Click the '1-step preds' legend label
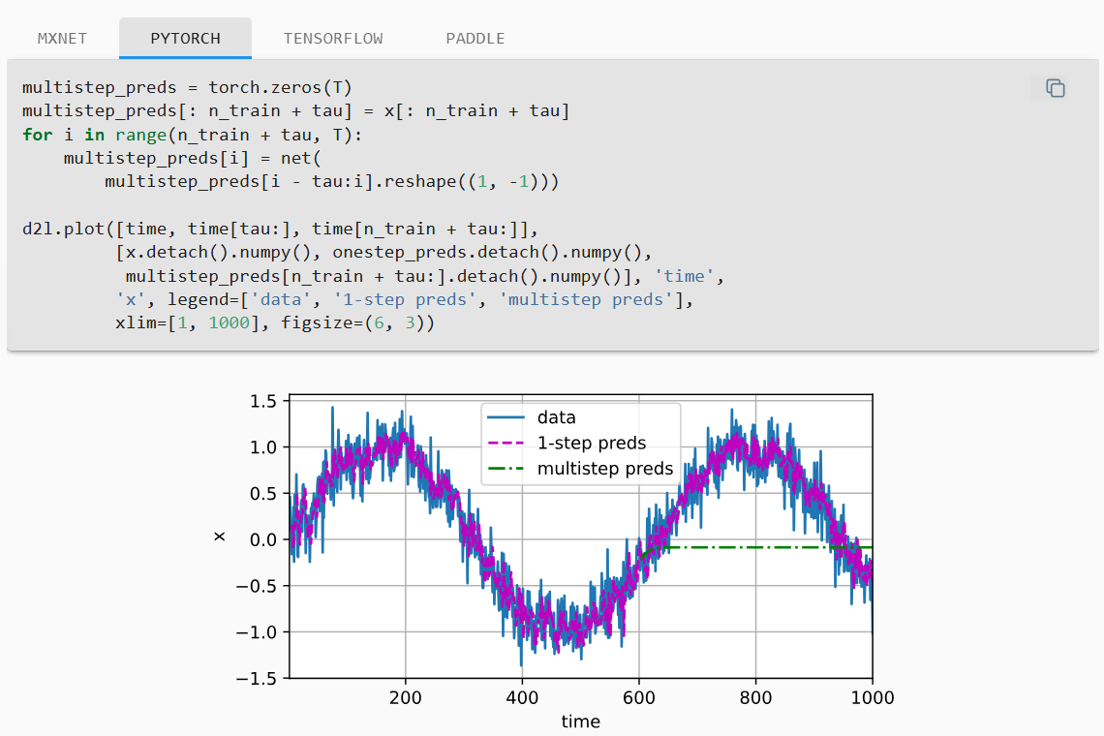 pyautogui.click(x=592, y=443)
